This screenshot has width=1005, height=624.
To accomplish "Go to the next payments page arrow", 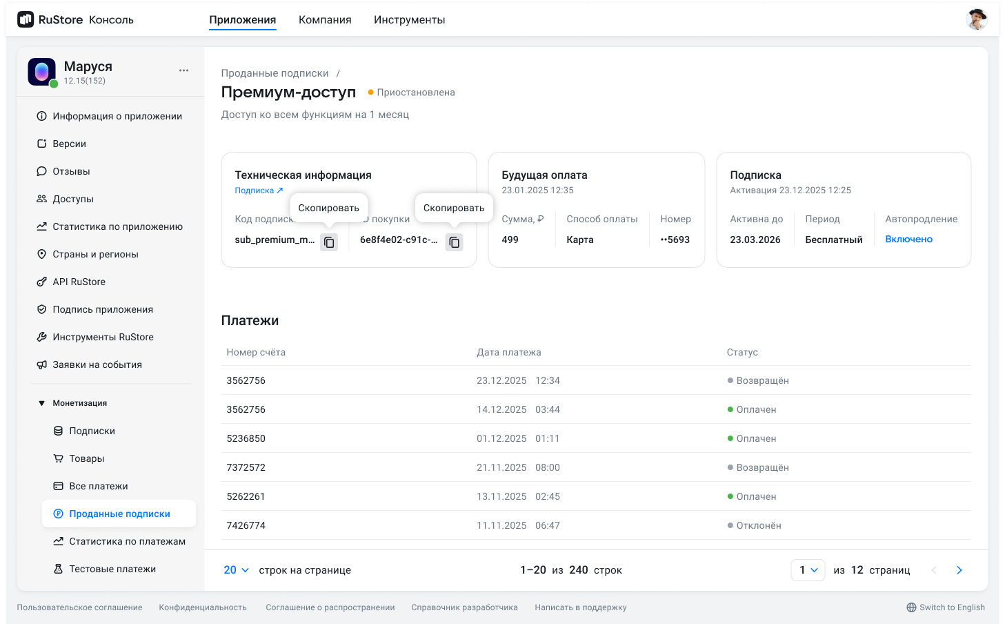I will coord(959,570).
